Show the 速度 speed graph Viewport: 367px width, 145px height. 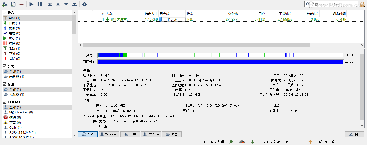pyautogui.click(x=354, y=134)
